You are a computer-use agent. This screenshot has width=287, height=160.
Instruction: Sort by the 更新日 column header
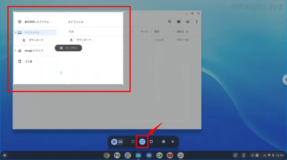180,32
